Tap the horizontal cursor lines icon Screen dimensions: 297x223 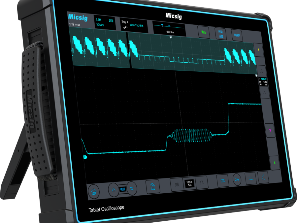(250, 178)
